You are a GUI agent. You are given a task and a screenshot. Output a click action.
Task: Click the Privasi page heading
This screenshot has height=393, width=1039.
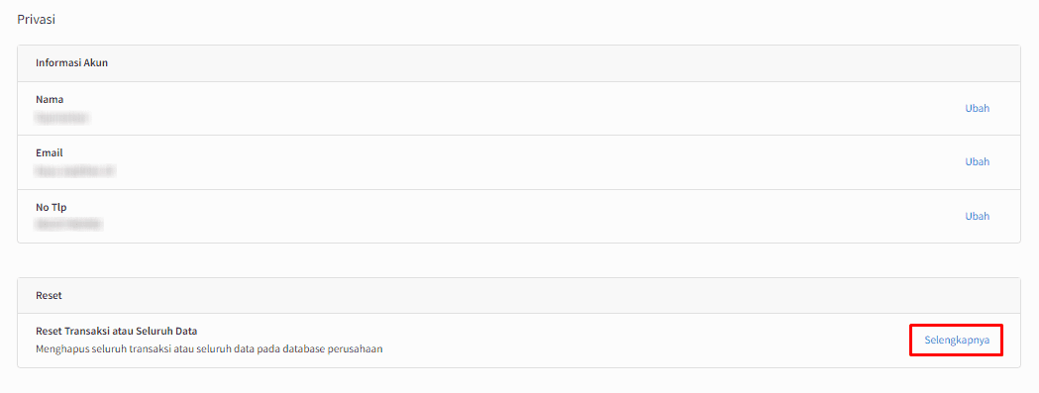click(36, 19)
